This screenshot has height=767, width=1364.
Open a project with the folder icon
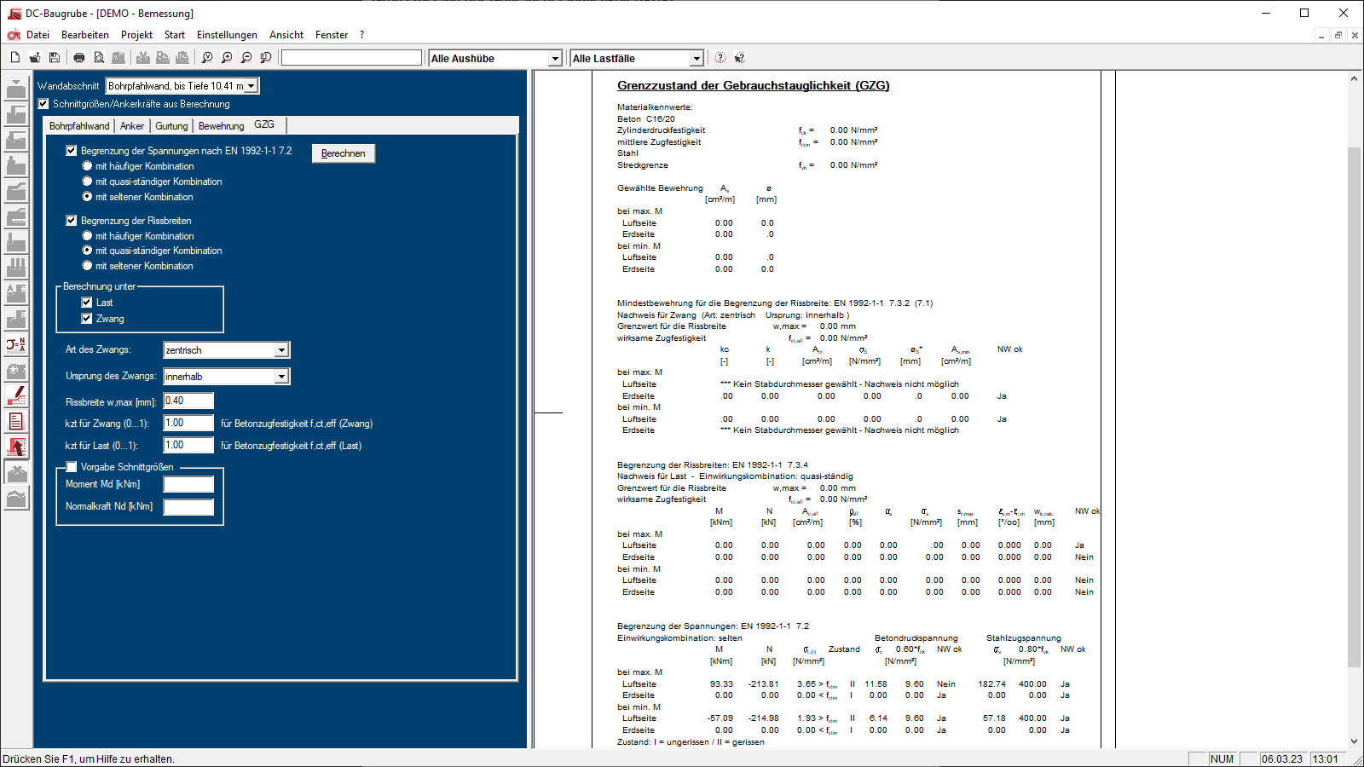[x=35, y=58]
